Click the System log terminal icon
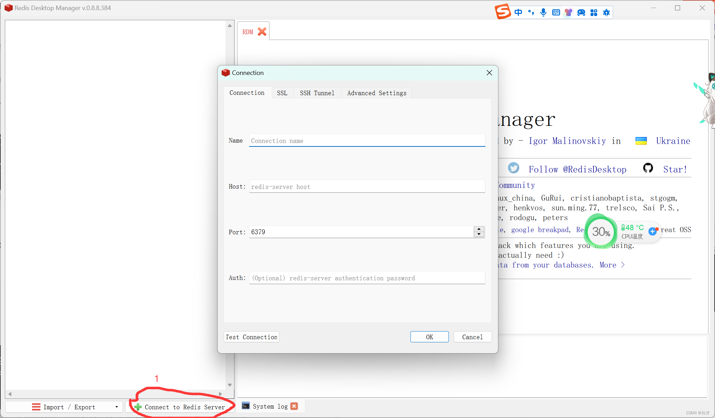715x418 pixels. point(246,406)
